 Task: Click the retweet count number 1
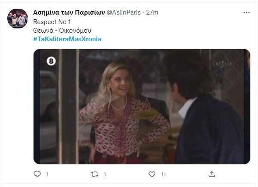pos(105,175)
